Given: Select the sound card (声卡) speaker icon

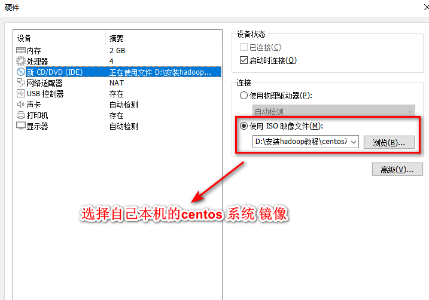Looking at the screenshot, I should click(21, 105).
